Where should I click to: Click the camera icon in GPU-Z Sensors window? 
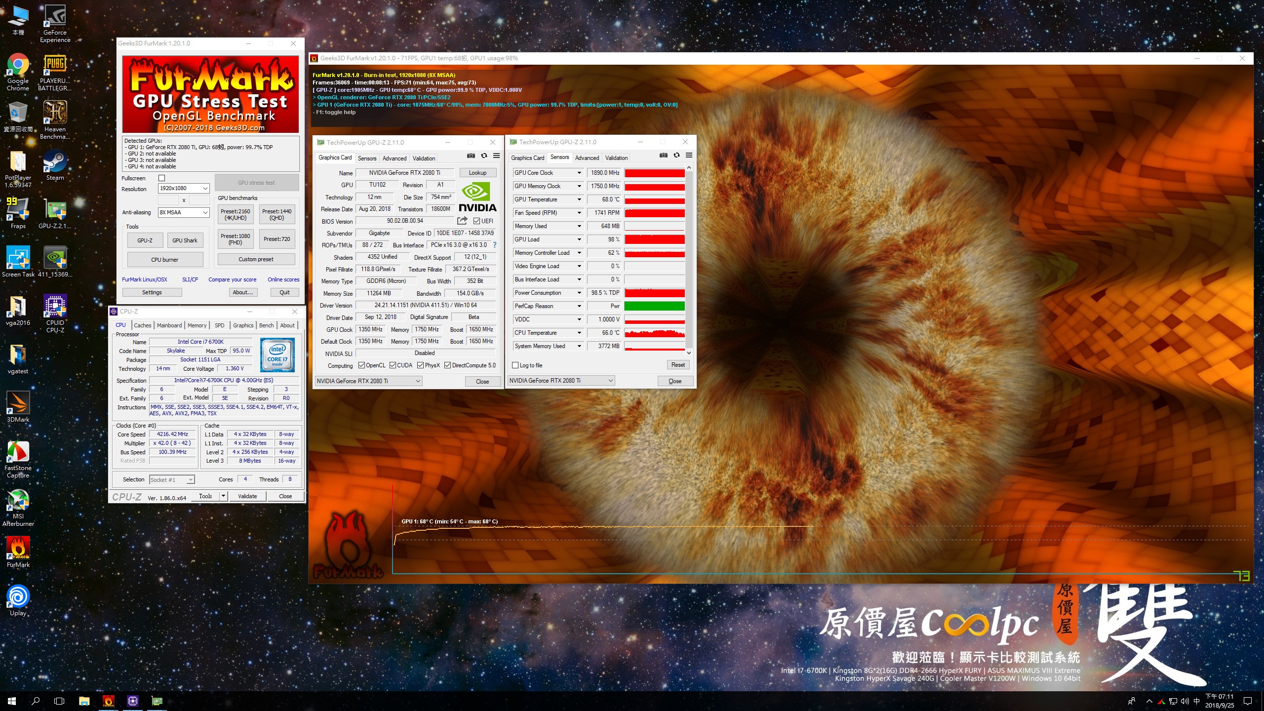[x=664, y=155]
